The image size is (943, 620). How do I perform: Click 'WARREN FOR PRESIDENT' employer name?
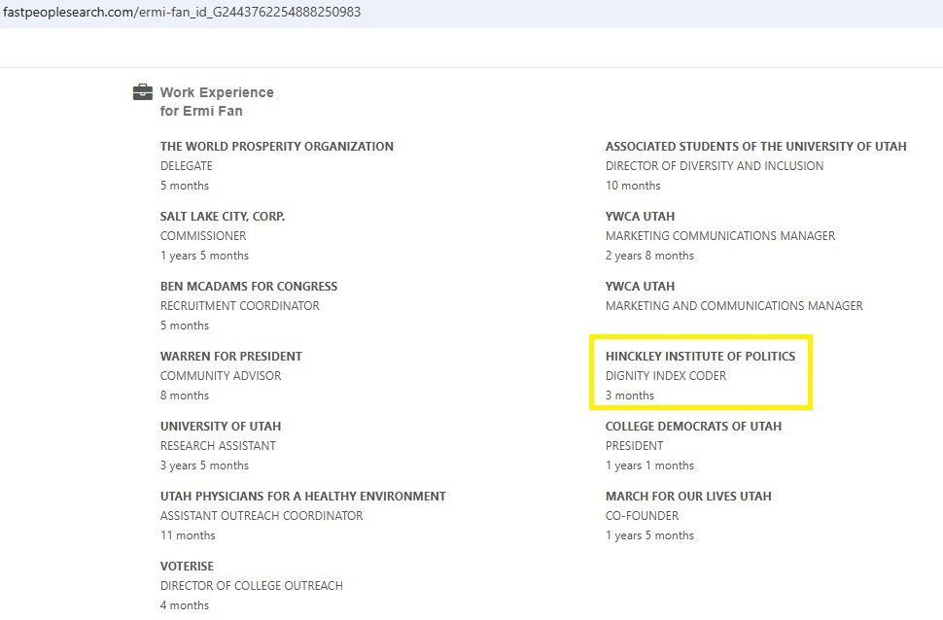tap(231, 356)
